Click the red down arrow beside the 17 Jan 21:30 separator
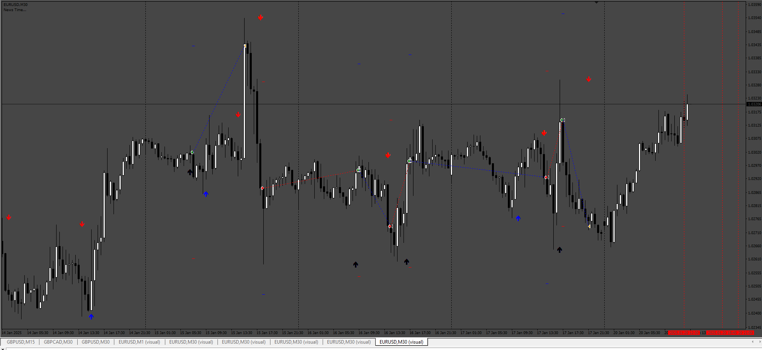This screenshot has width=762, height=350. (x=589, y=79)
